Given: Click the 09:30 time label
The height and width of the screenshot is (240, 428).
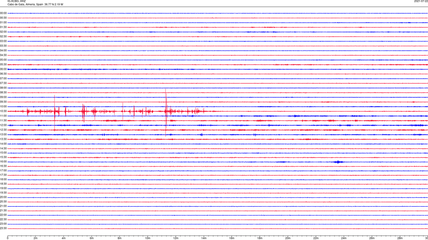Looking at the screenshot, I should click(3, 102).
